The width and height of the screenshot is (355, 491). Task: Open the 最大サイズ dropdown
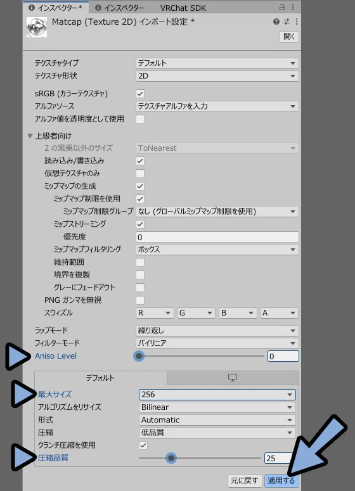tap(217, 395)
